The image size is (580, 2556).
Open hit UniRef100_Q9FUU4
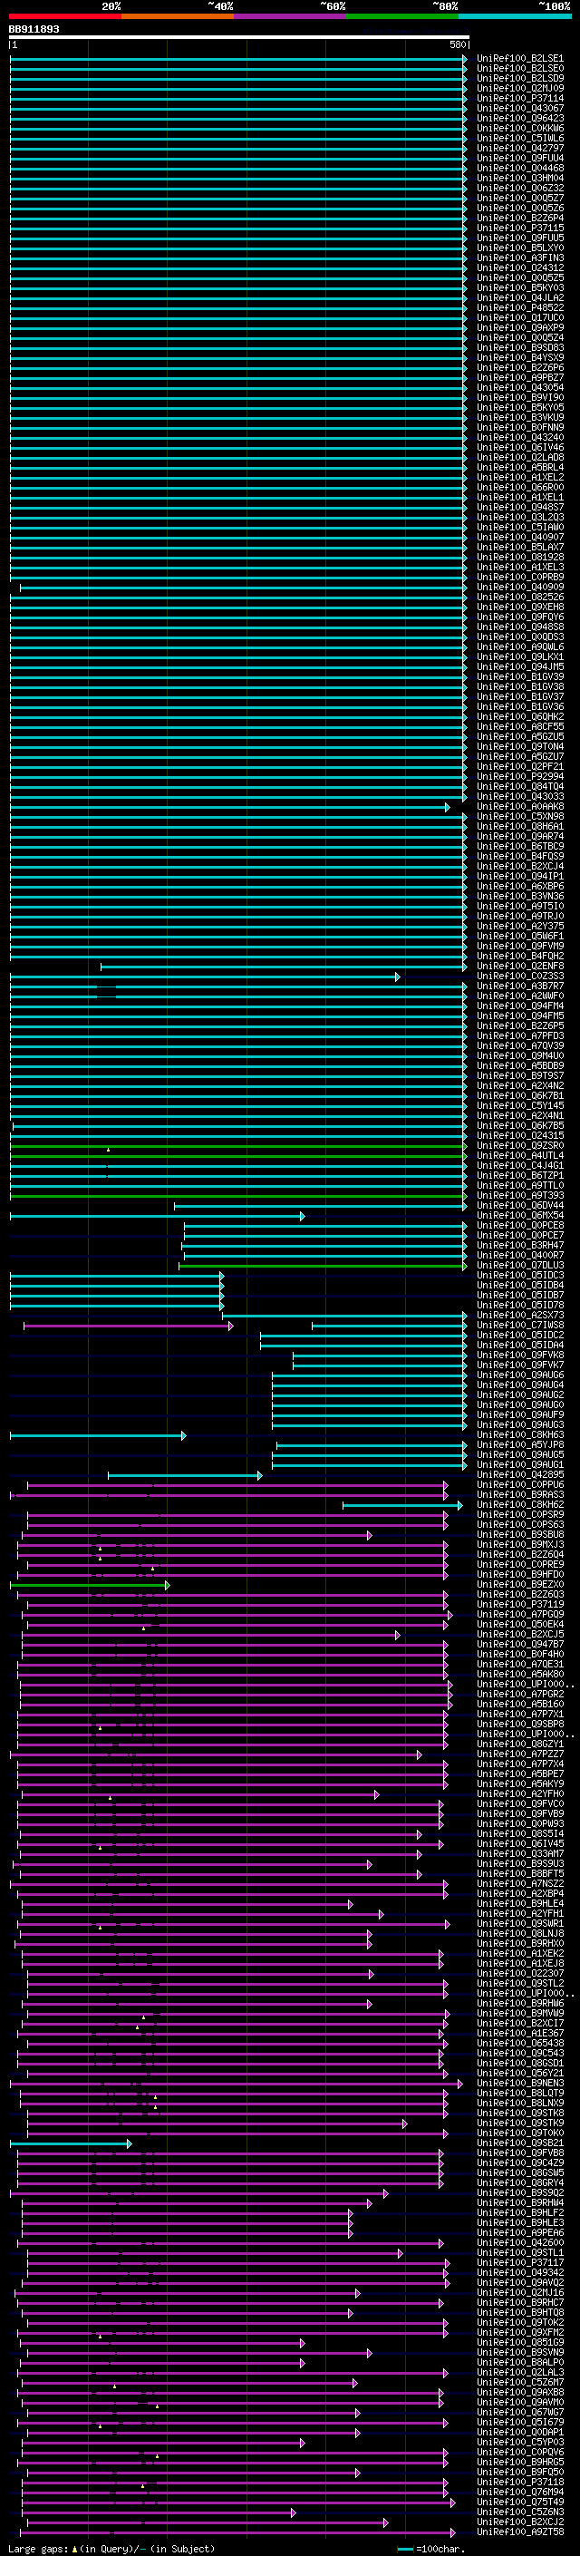pyautogui.click(x=520, y=158)
